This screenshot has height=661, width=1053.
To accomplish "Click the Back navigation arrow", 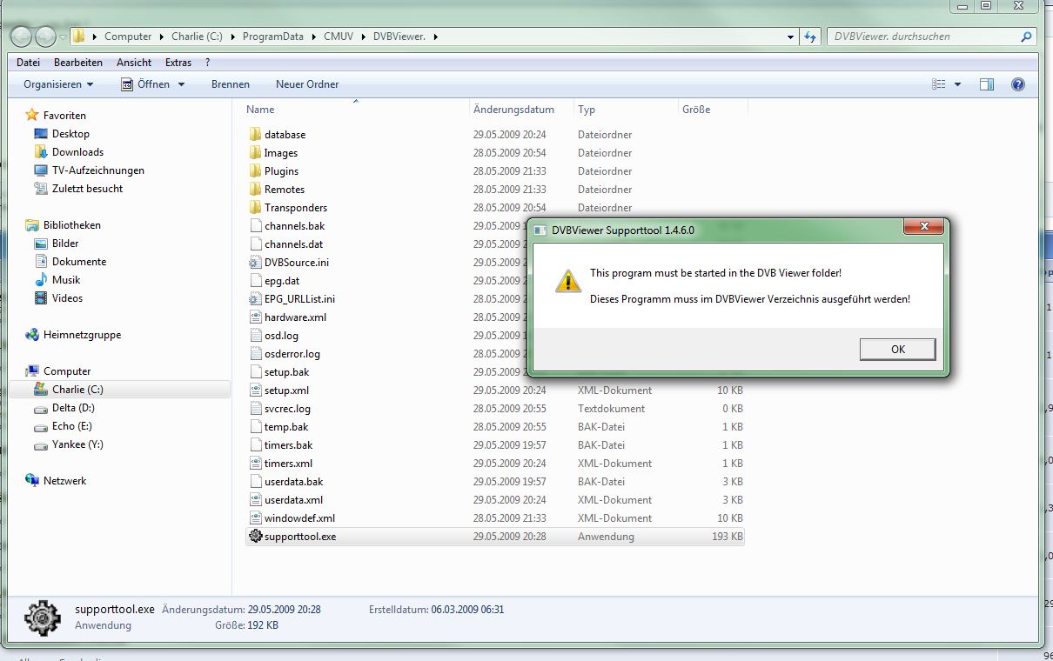I will pos(23,37).
